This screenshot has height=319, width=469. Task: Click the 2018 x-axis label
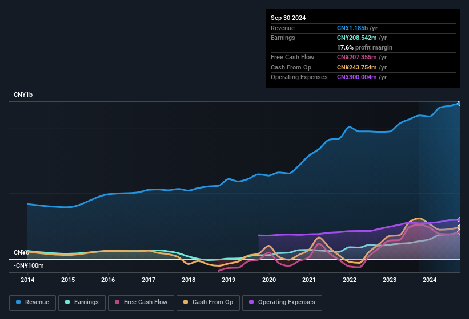point(189,280)
